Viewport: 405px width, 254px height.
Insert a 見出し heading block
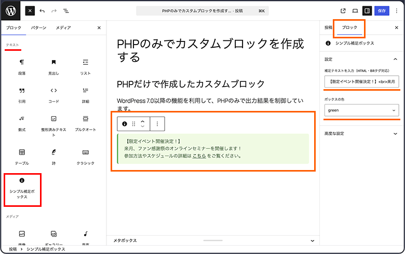click(x=53, y=67)
